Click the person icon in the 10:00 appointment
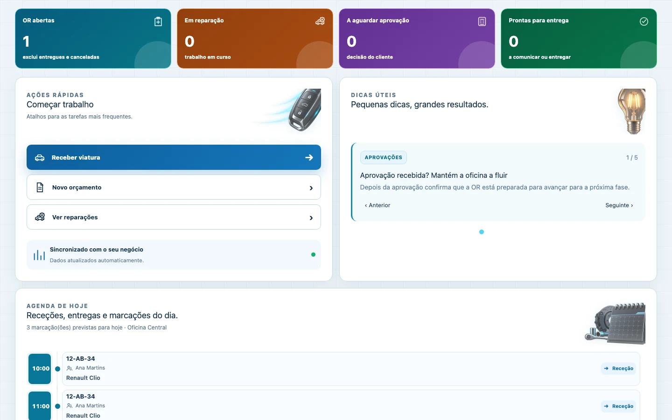 coord(70,368)
